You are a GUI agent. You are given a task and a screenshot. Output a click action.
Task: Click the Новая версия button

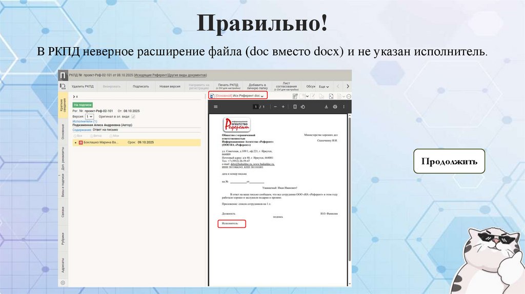coord(170,86)
